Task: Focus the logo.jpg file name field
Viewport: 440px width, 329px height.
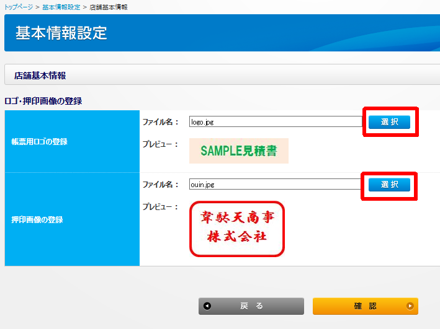Action: (x=275, y=122)
